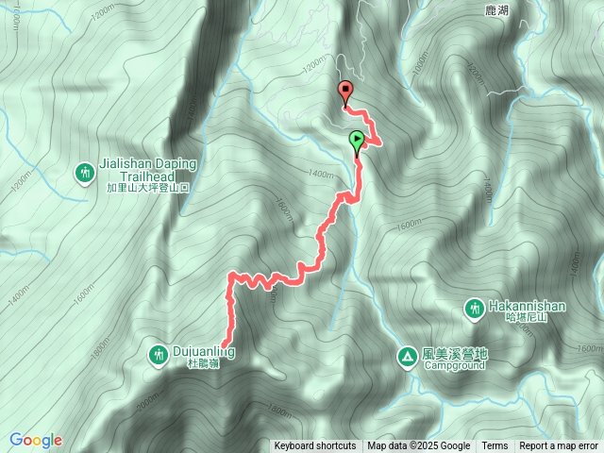Click the 鹿湖 place label
This screenshot has height=453, width=604.
coord(497,10)
